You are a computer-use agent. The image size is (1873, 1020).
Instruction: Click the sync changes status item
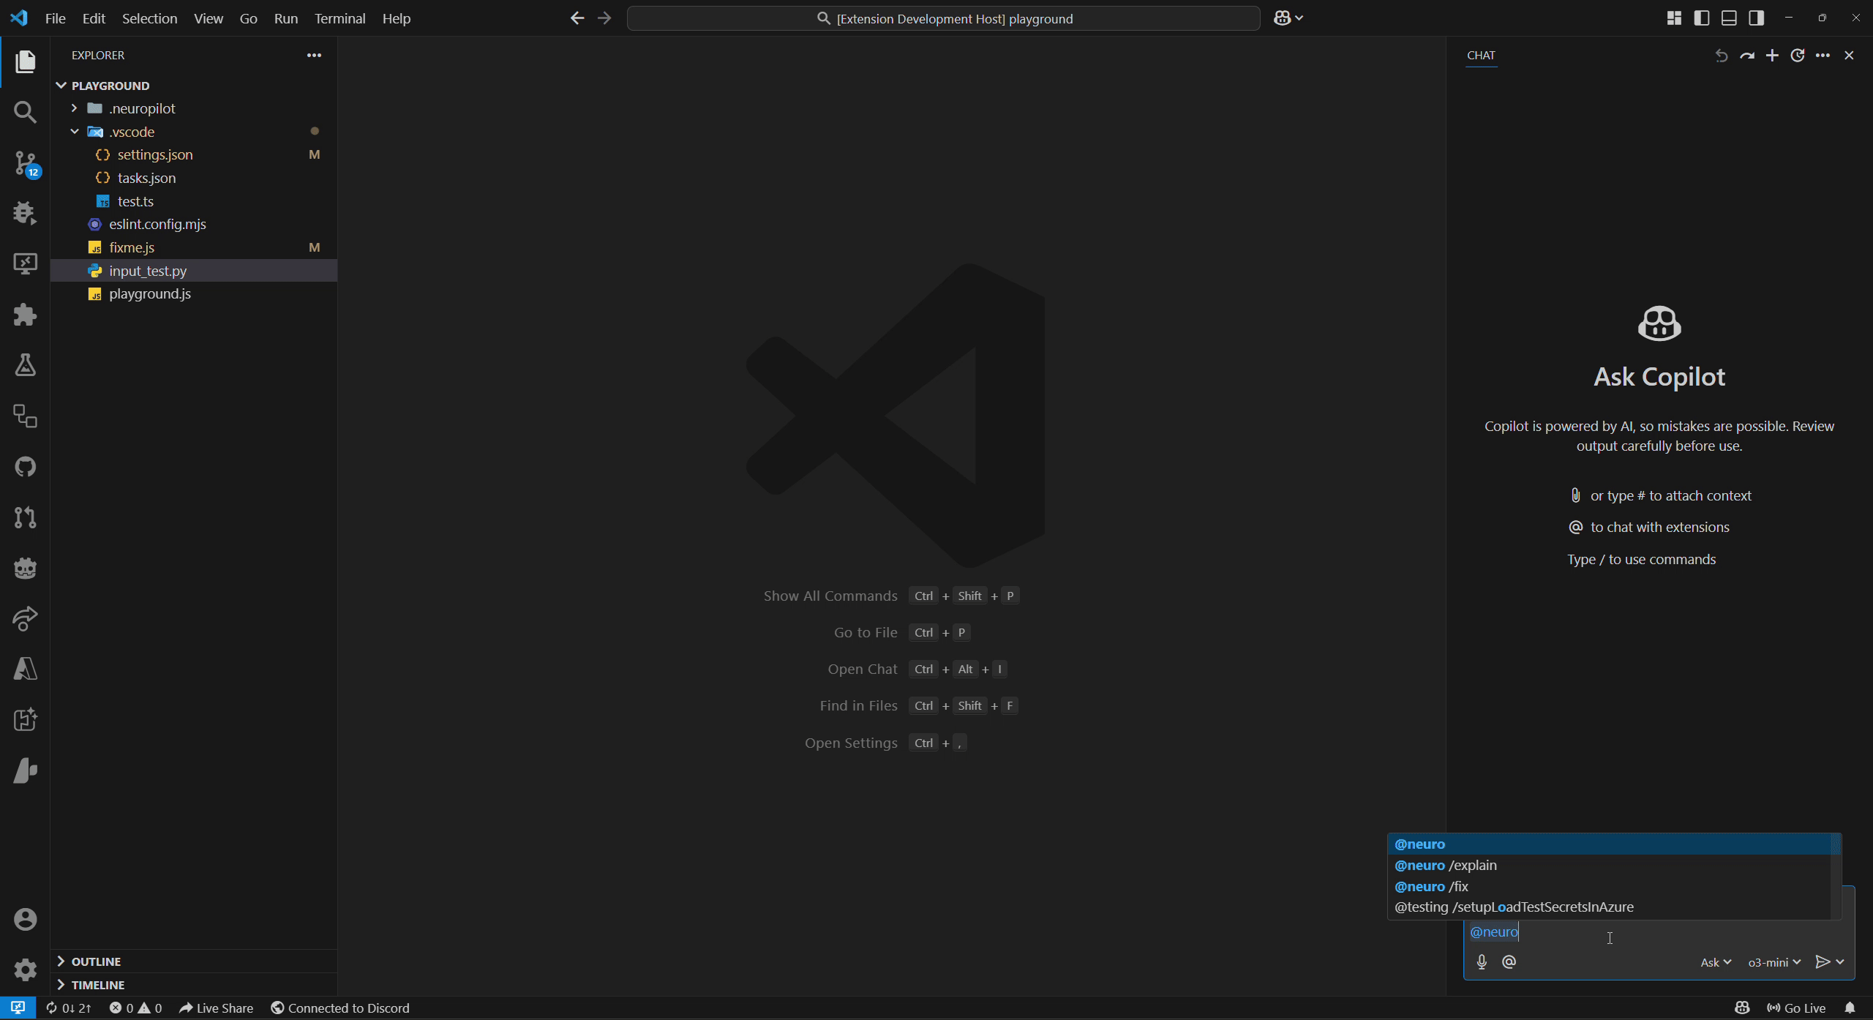coord(68,1008)
